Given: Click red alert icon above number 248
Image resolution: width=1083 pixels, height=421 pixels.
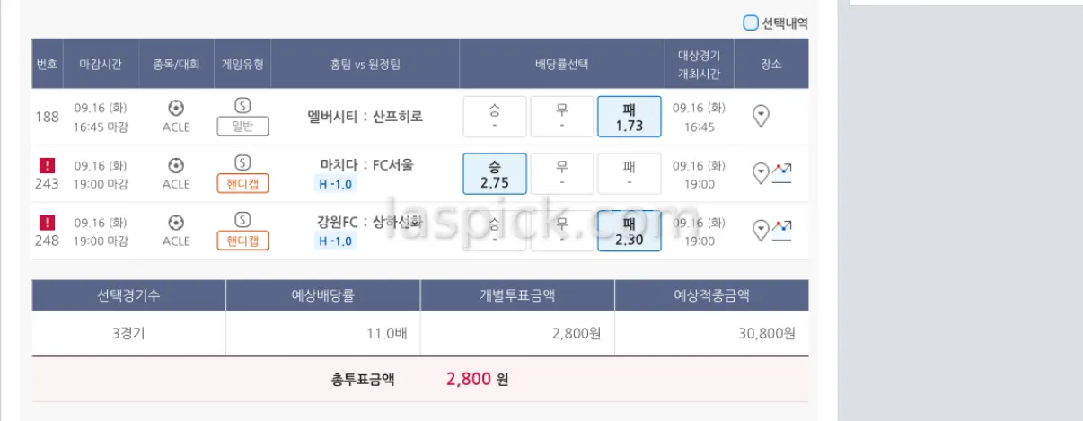Looking at the screenshot, I should point(47,222).
